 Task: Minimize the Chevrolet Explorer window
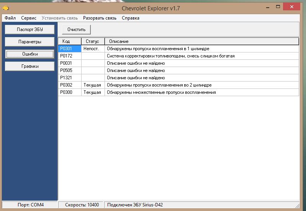pos(268,7)
